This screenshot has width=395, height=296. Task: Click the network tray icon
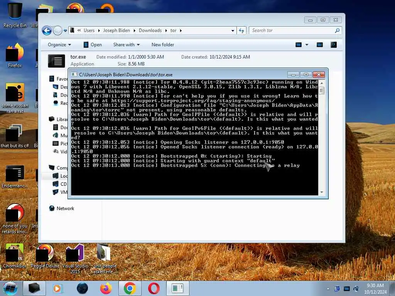[347, 289]
